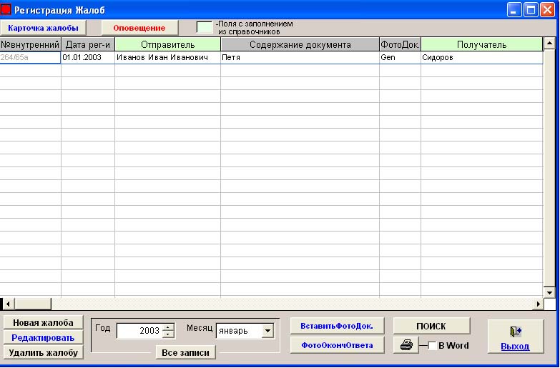Click the horizontal scrollbar left arrow
Screen dimensions: 560x368
pos(8,304)
